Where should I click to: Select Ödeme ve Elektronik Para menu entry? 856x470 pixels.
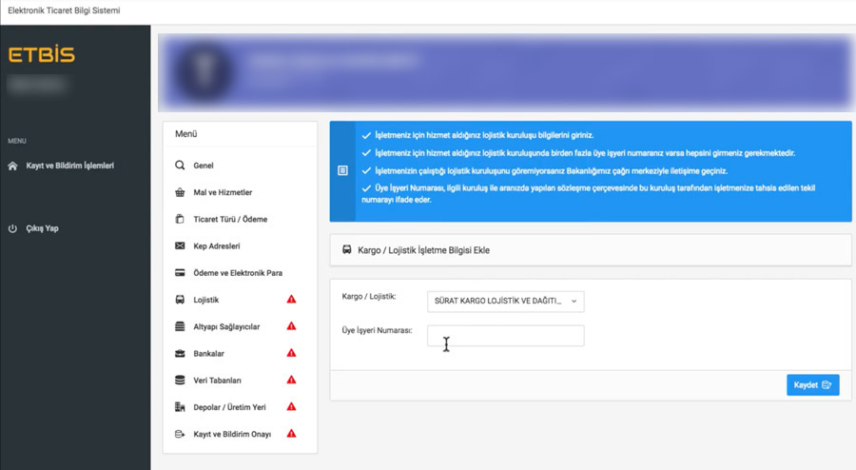tap(238, 273)
